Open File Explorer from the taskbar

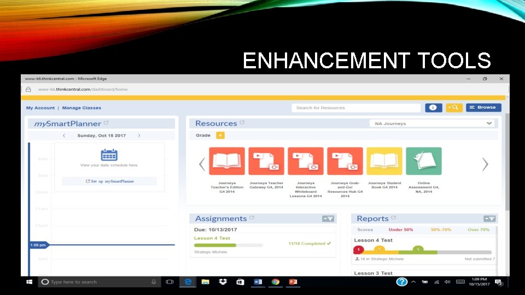click(x=205, y=282)
